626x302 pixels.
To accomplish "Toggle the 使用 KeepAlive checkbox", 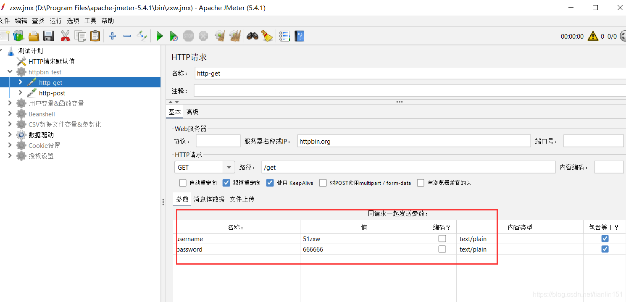I will pyautogui.click(x=270, y=183).
